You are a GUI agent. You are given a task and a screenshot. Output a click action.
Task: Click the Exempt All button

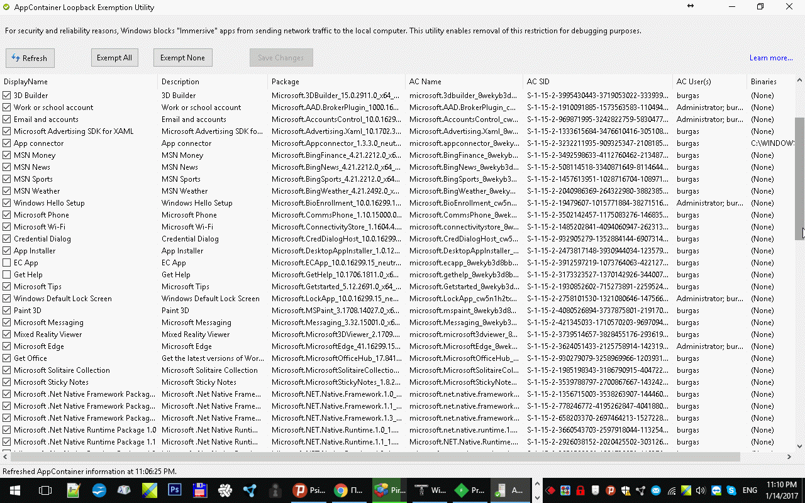[114, 58]
